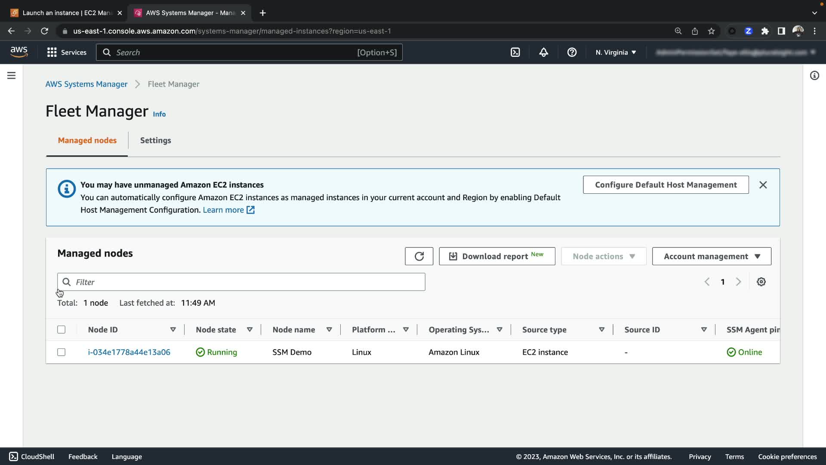Open the CloudShell icon in top navigation

click(515, 53)
